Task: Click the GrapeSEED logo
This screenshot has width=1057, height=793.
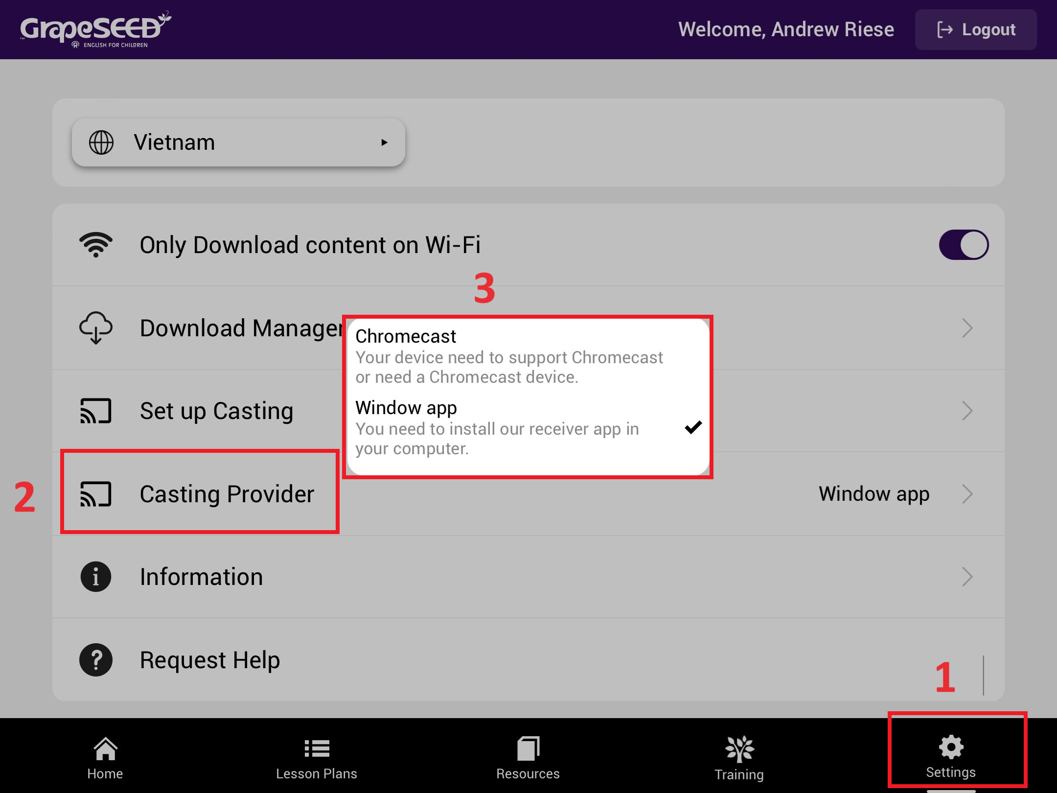Action: point(95,29)
